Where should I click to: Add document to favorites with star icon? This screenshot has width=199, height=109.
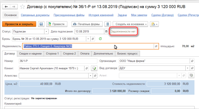[23, 6]
